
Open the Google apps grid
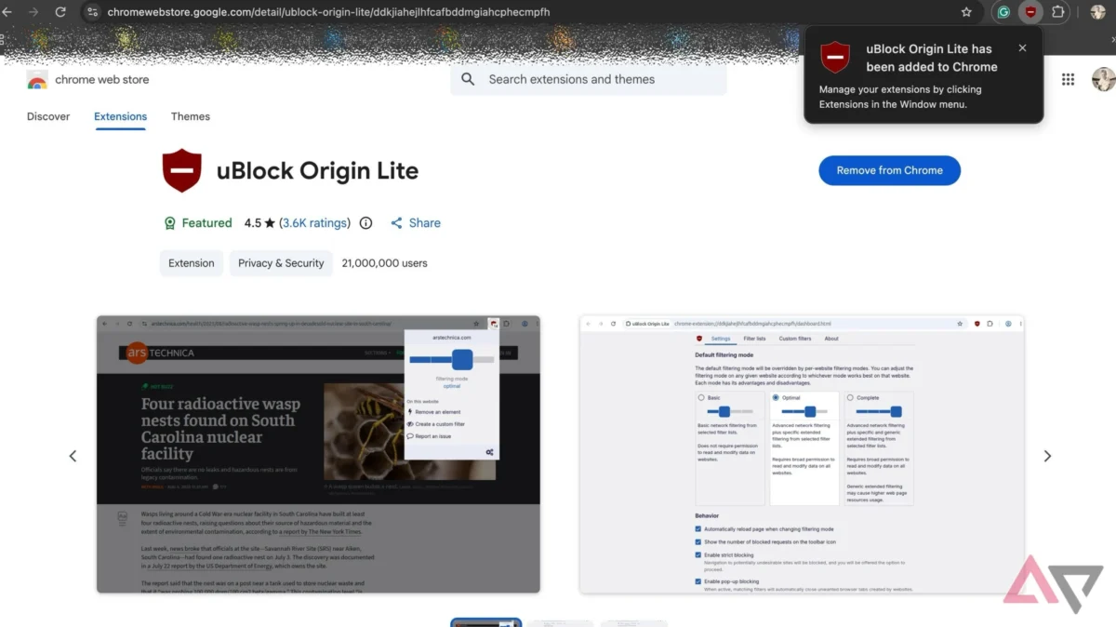(1068, 79)
